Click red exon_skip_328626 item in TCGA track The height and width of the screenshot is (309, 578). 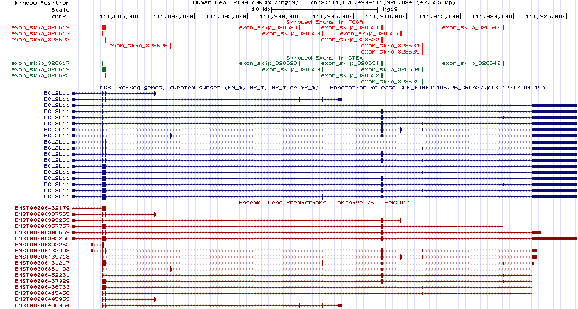coord(140,46)
